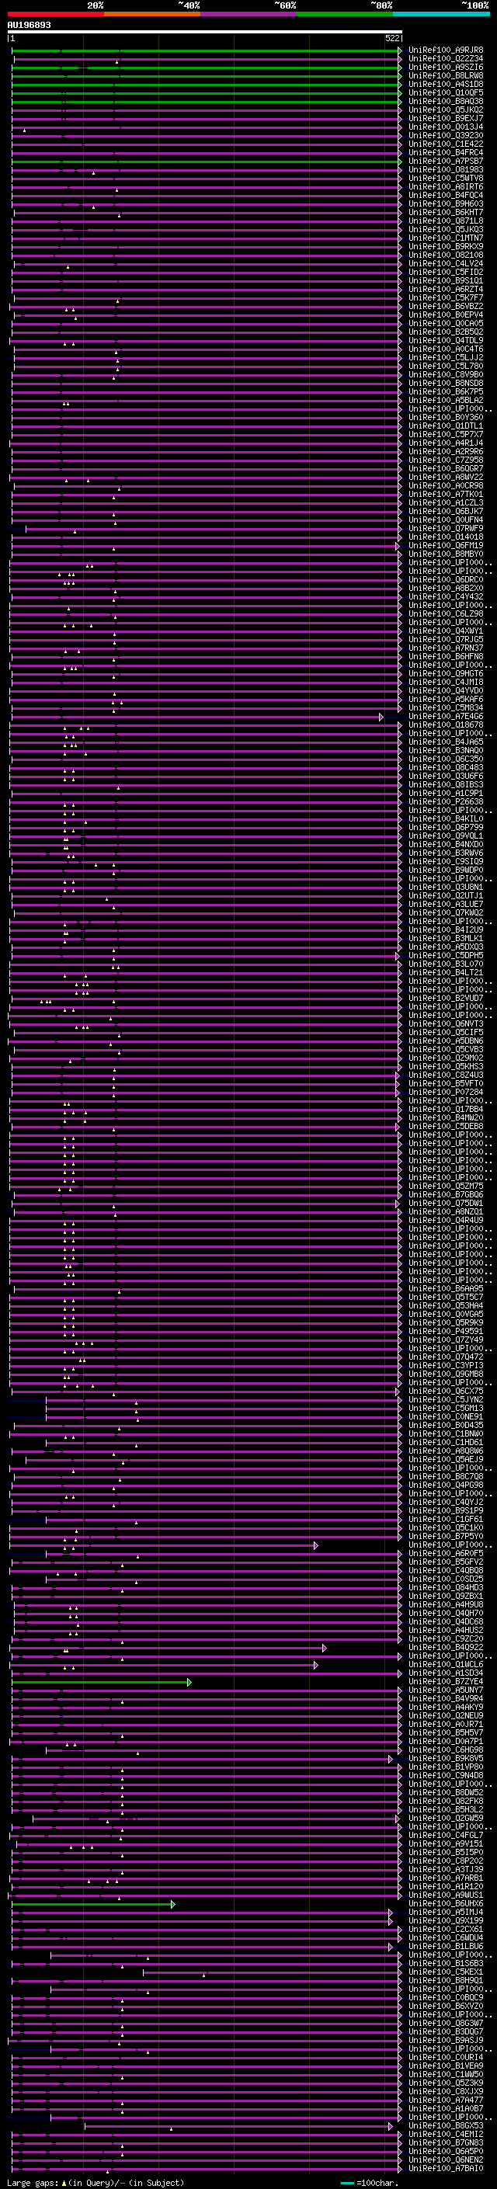Select the UniRef100_B8GX53 label

[445, 2126]
